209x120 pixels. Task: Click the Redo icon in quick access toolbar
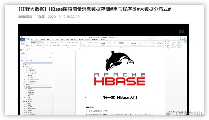pyautogui.click(x=27, y=50)
